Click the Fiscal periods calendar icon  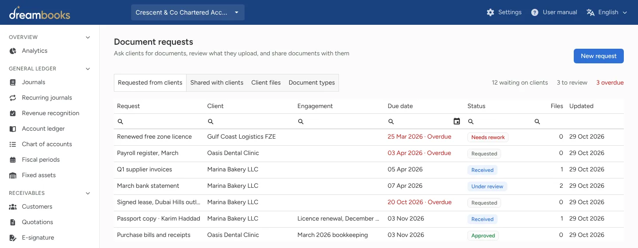13,160
